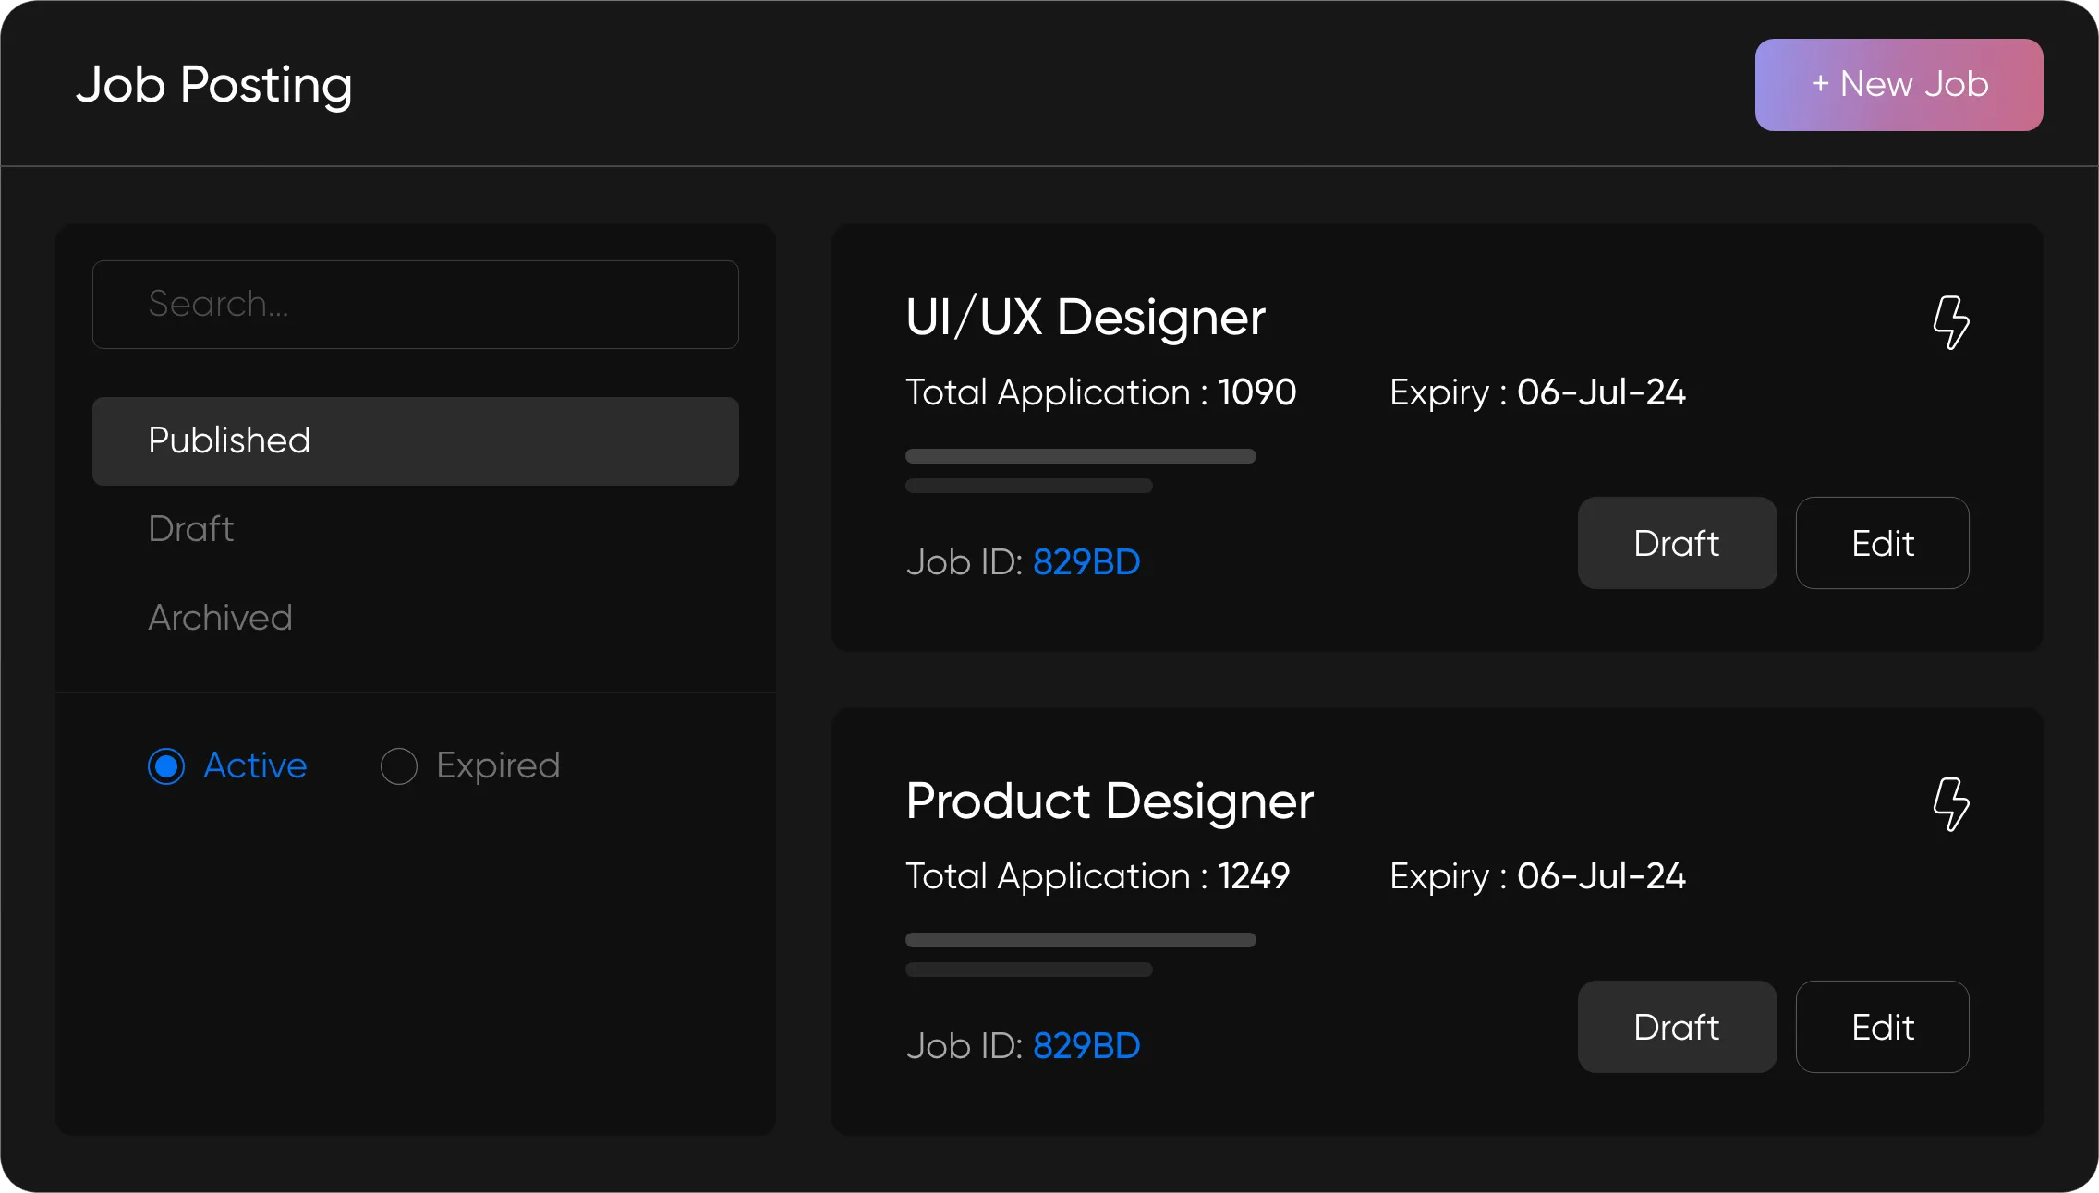Viewport: 2099px width, 1193px height.
Task: Click Edit on the Product Designer posting
Action: (1882, 1027)
